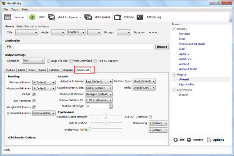
Task: Open the Chapters mode dropdown
Action: point(76,32)
